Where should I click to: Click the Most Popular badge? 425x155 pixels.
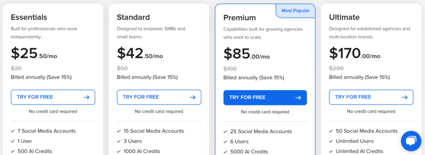click(x=296, y=11)
